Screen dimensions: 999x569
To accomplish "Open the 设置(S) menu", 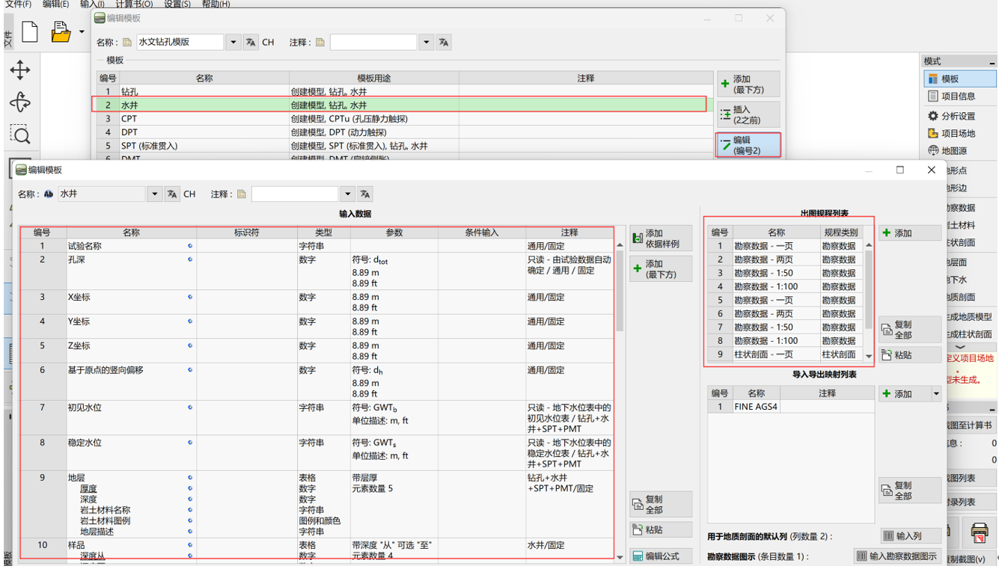I will pyautogui.click(x=177, y=4).
